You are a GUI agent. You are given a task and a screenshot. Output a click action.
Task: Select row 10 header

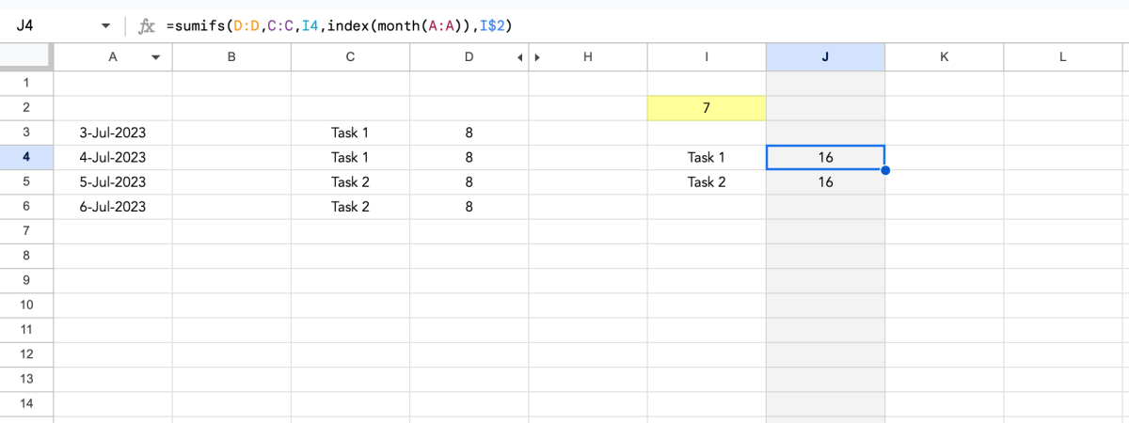click(x=26, y=305)
